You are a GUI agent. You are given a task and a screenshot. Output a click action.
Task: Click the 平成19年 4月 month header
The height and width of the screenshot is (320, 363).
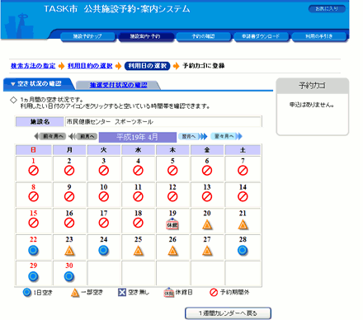[x=138, y=137]
